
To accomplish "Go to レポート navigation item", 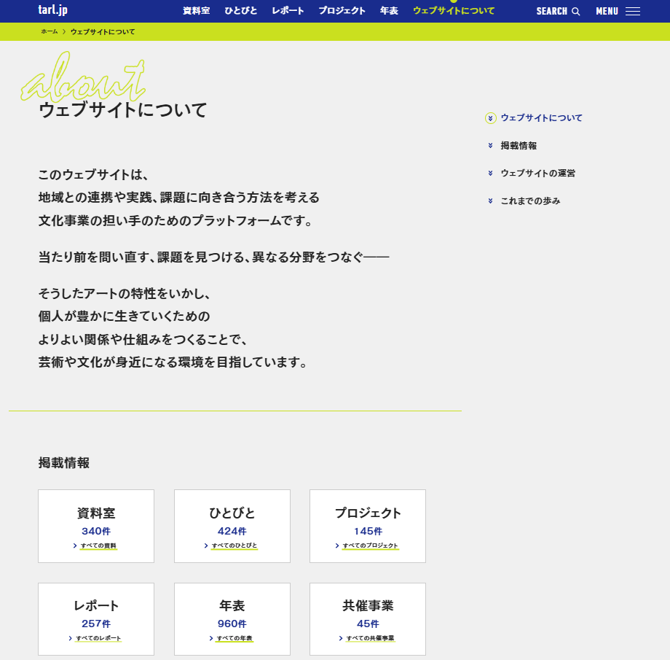I will coord(288,11).
